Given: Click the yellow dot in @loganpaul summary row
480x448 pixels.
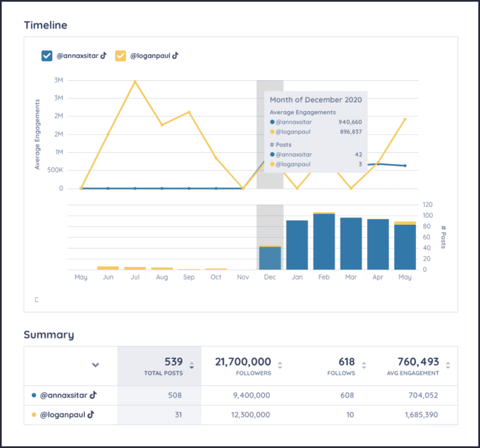Looking at the screenshot, I should pos(34,415).
